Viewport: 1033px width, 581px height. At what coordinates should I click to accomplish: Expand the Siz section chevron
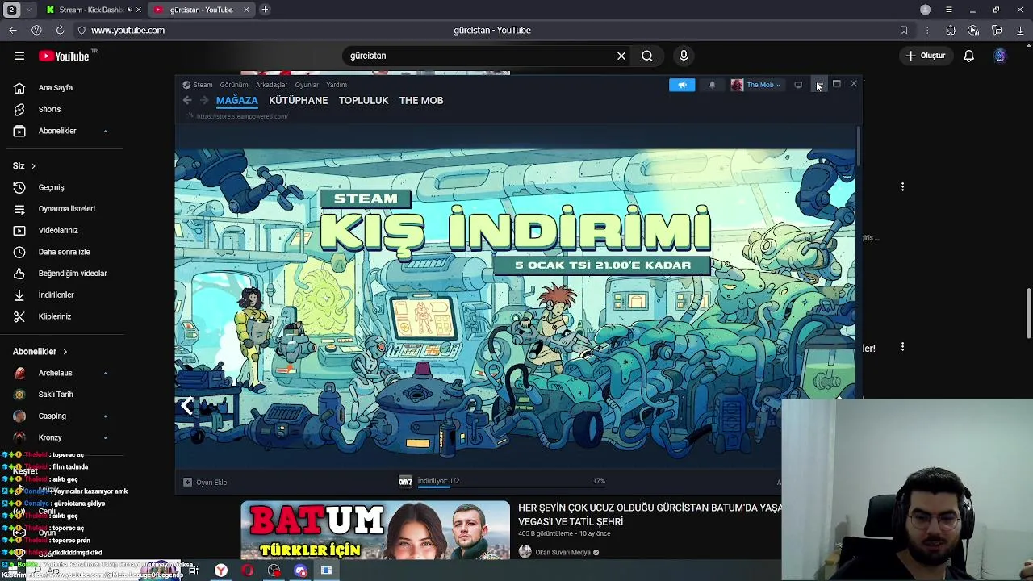tap(33, 166)
